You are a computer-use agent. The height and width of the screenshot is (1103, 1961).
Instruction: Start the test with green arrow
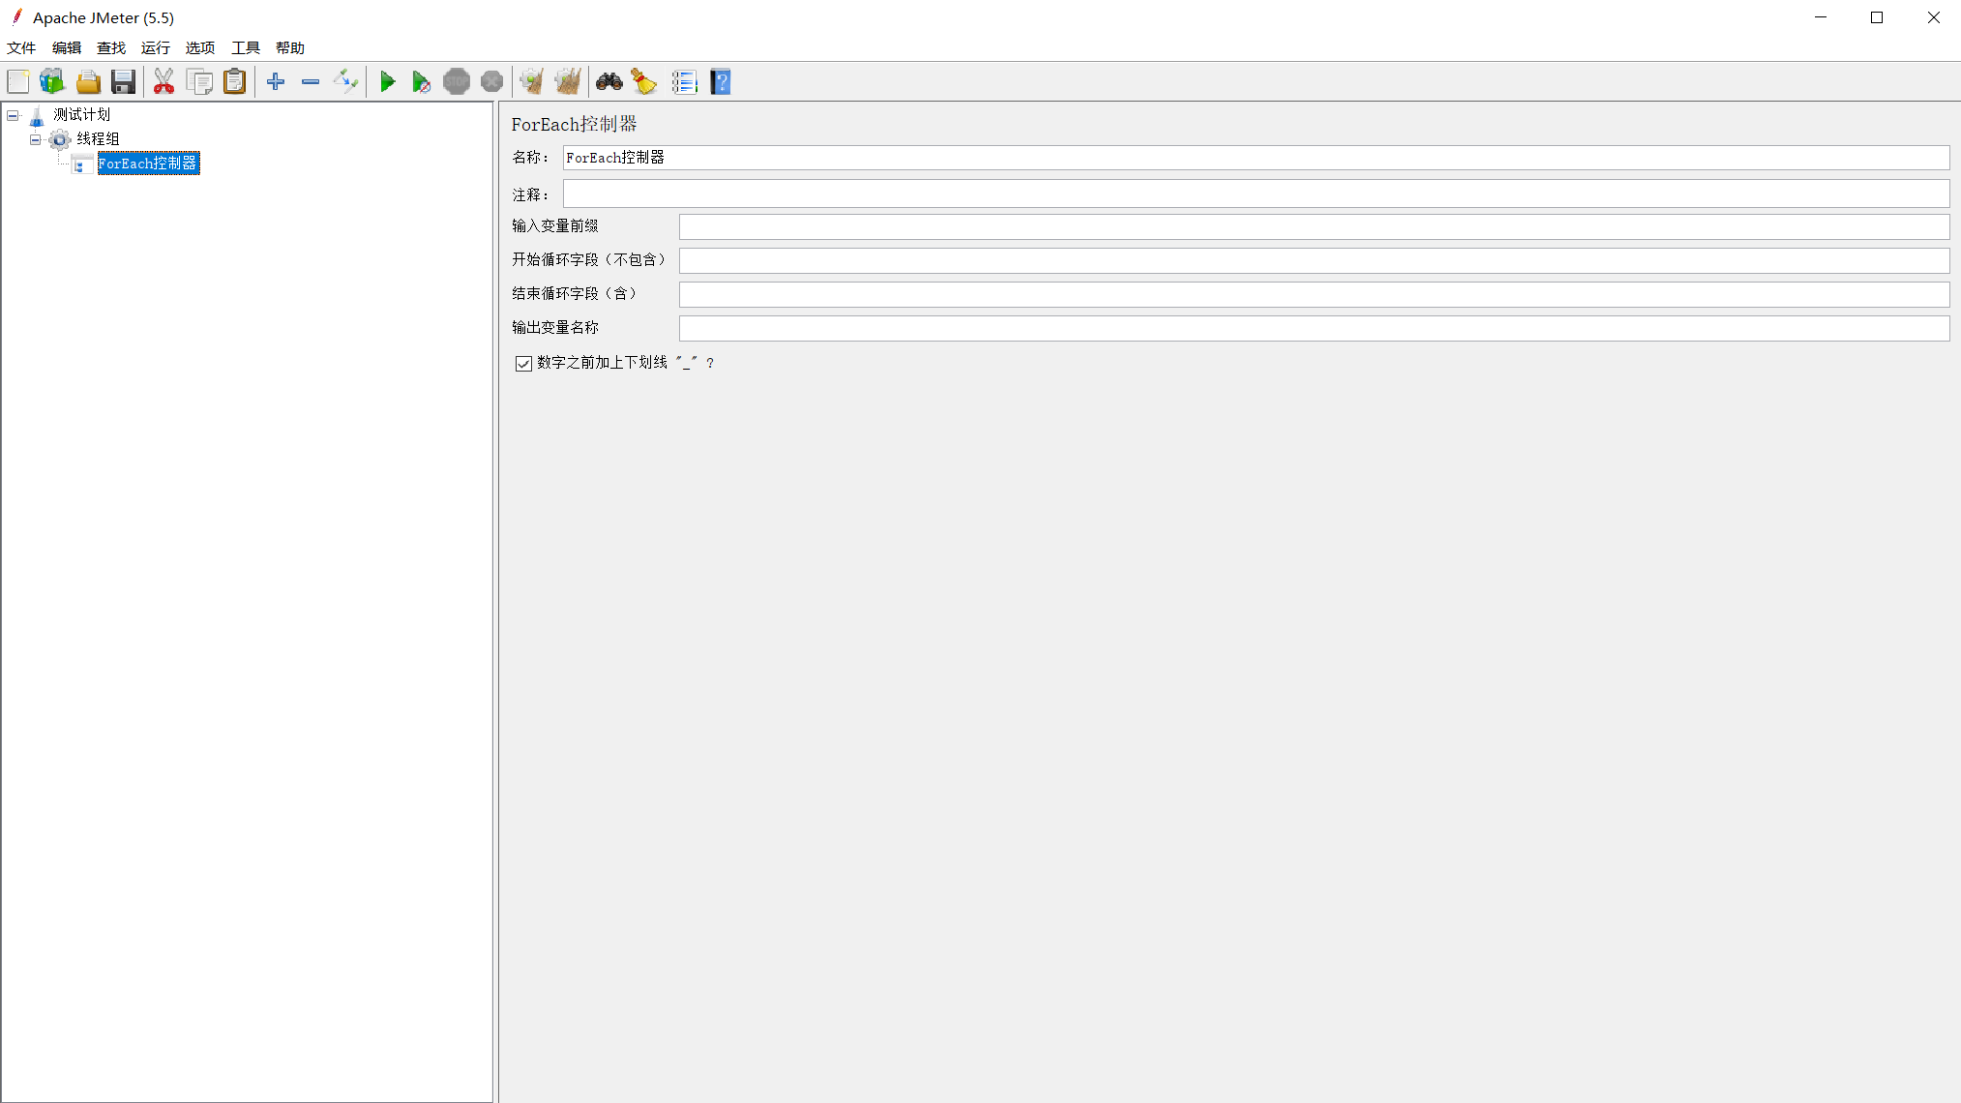point(387,82)
